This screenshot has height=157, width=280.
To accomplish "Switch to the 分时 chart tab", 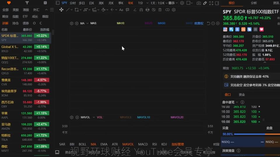I will click(73, 3).
